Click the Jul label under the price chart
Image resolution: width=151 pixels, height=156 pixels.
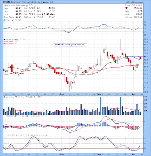click(x=29, y=94)
